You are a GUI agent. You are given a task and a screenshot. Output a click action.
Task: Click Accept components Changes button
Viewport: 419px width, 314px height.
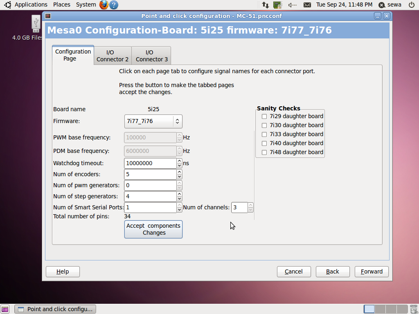(x=153, y=229)
